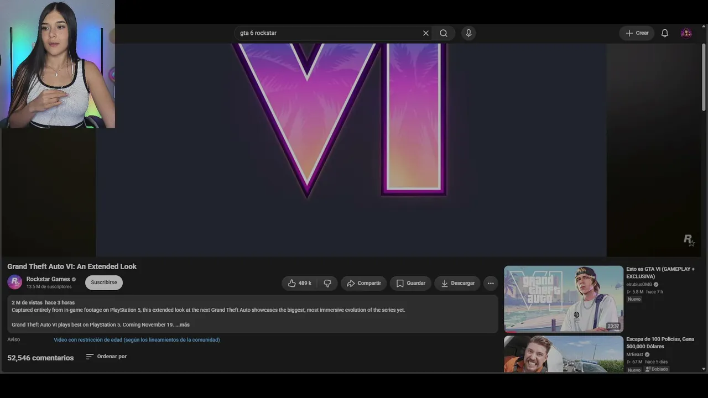Click the page scrollbar thumb
708x398 pixels.
[x=704, y=77]
